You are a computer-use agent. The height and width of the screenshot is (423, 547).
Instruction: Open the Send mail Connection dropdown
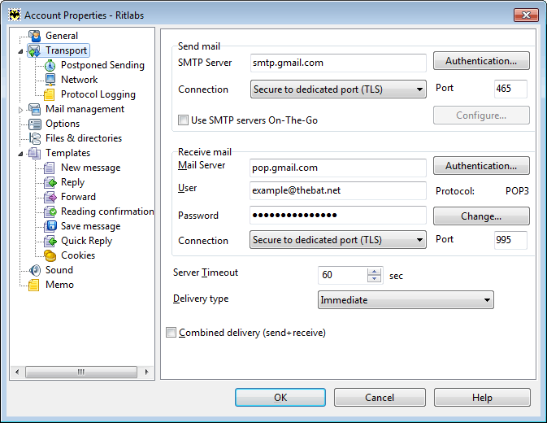tap(338, 89)
